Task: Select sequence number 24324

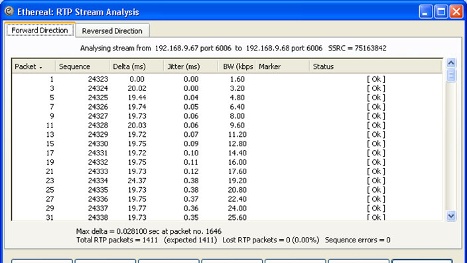Action: pyautogui.click(x=98, y=88)
